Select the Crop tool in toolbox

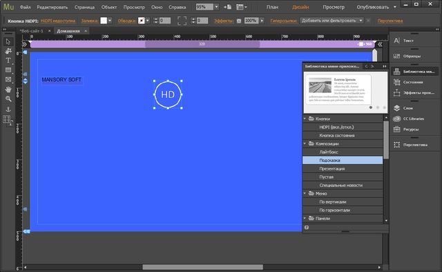coord(8,51)
